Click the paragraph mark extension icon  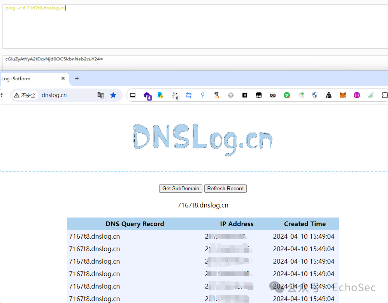(217, 95)
